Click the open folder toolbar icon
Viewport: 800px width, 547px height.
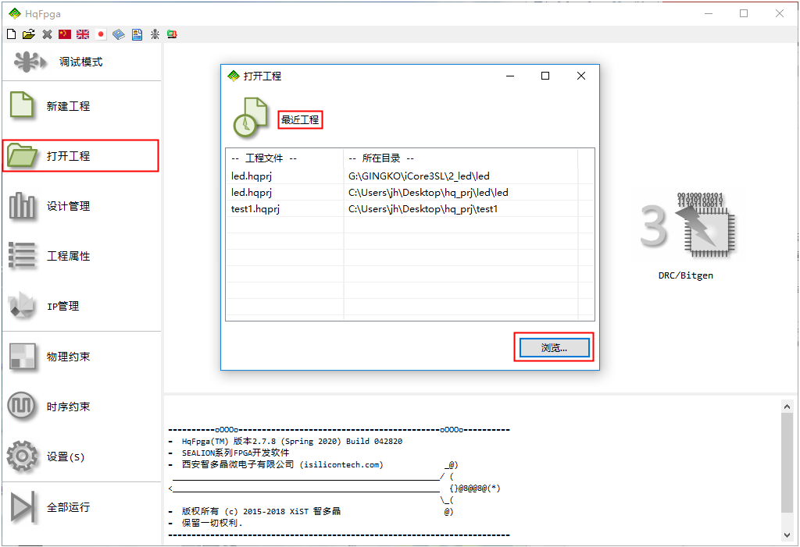[29, 34]
